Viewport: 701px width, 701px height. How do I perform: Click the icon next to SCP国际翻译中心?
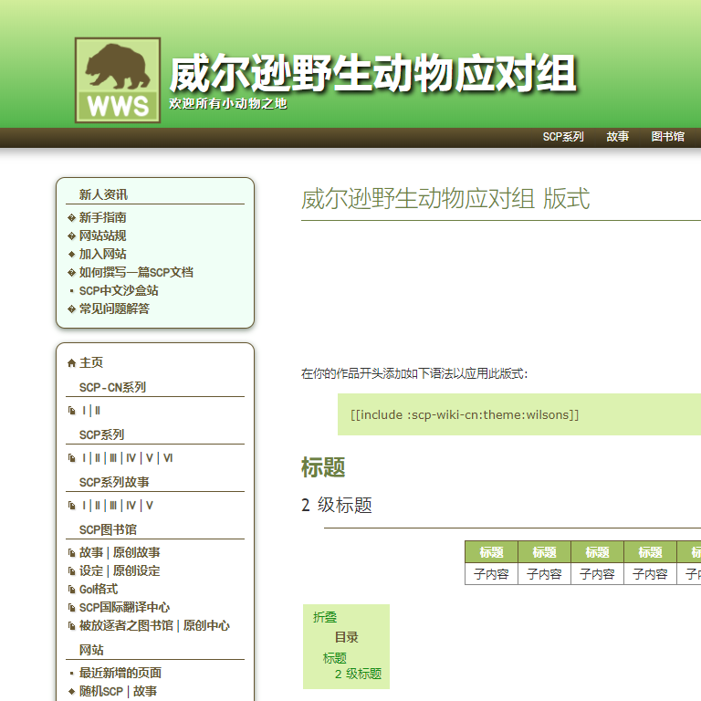pyautogui.click(x=71, y=608)
